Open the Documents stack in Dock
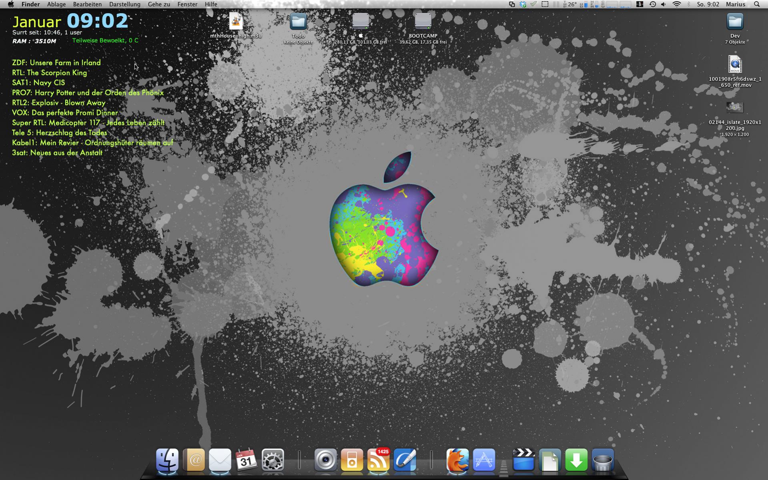This screenshot has height=480, width=768. 550,460
